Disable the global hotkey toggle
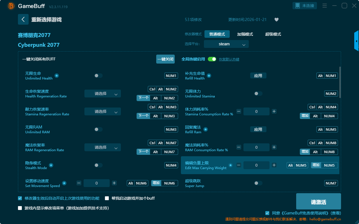The image size is (359, 224). click(x=212, y=59)
